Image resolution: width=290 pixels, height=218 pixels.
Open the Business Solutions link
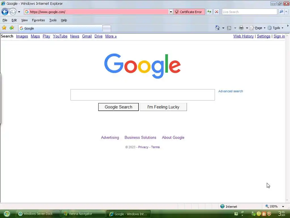click(140, 138)
